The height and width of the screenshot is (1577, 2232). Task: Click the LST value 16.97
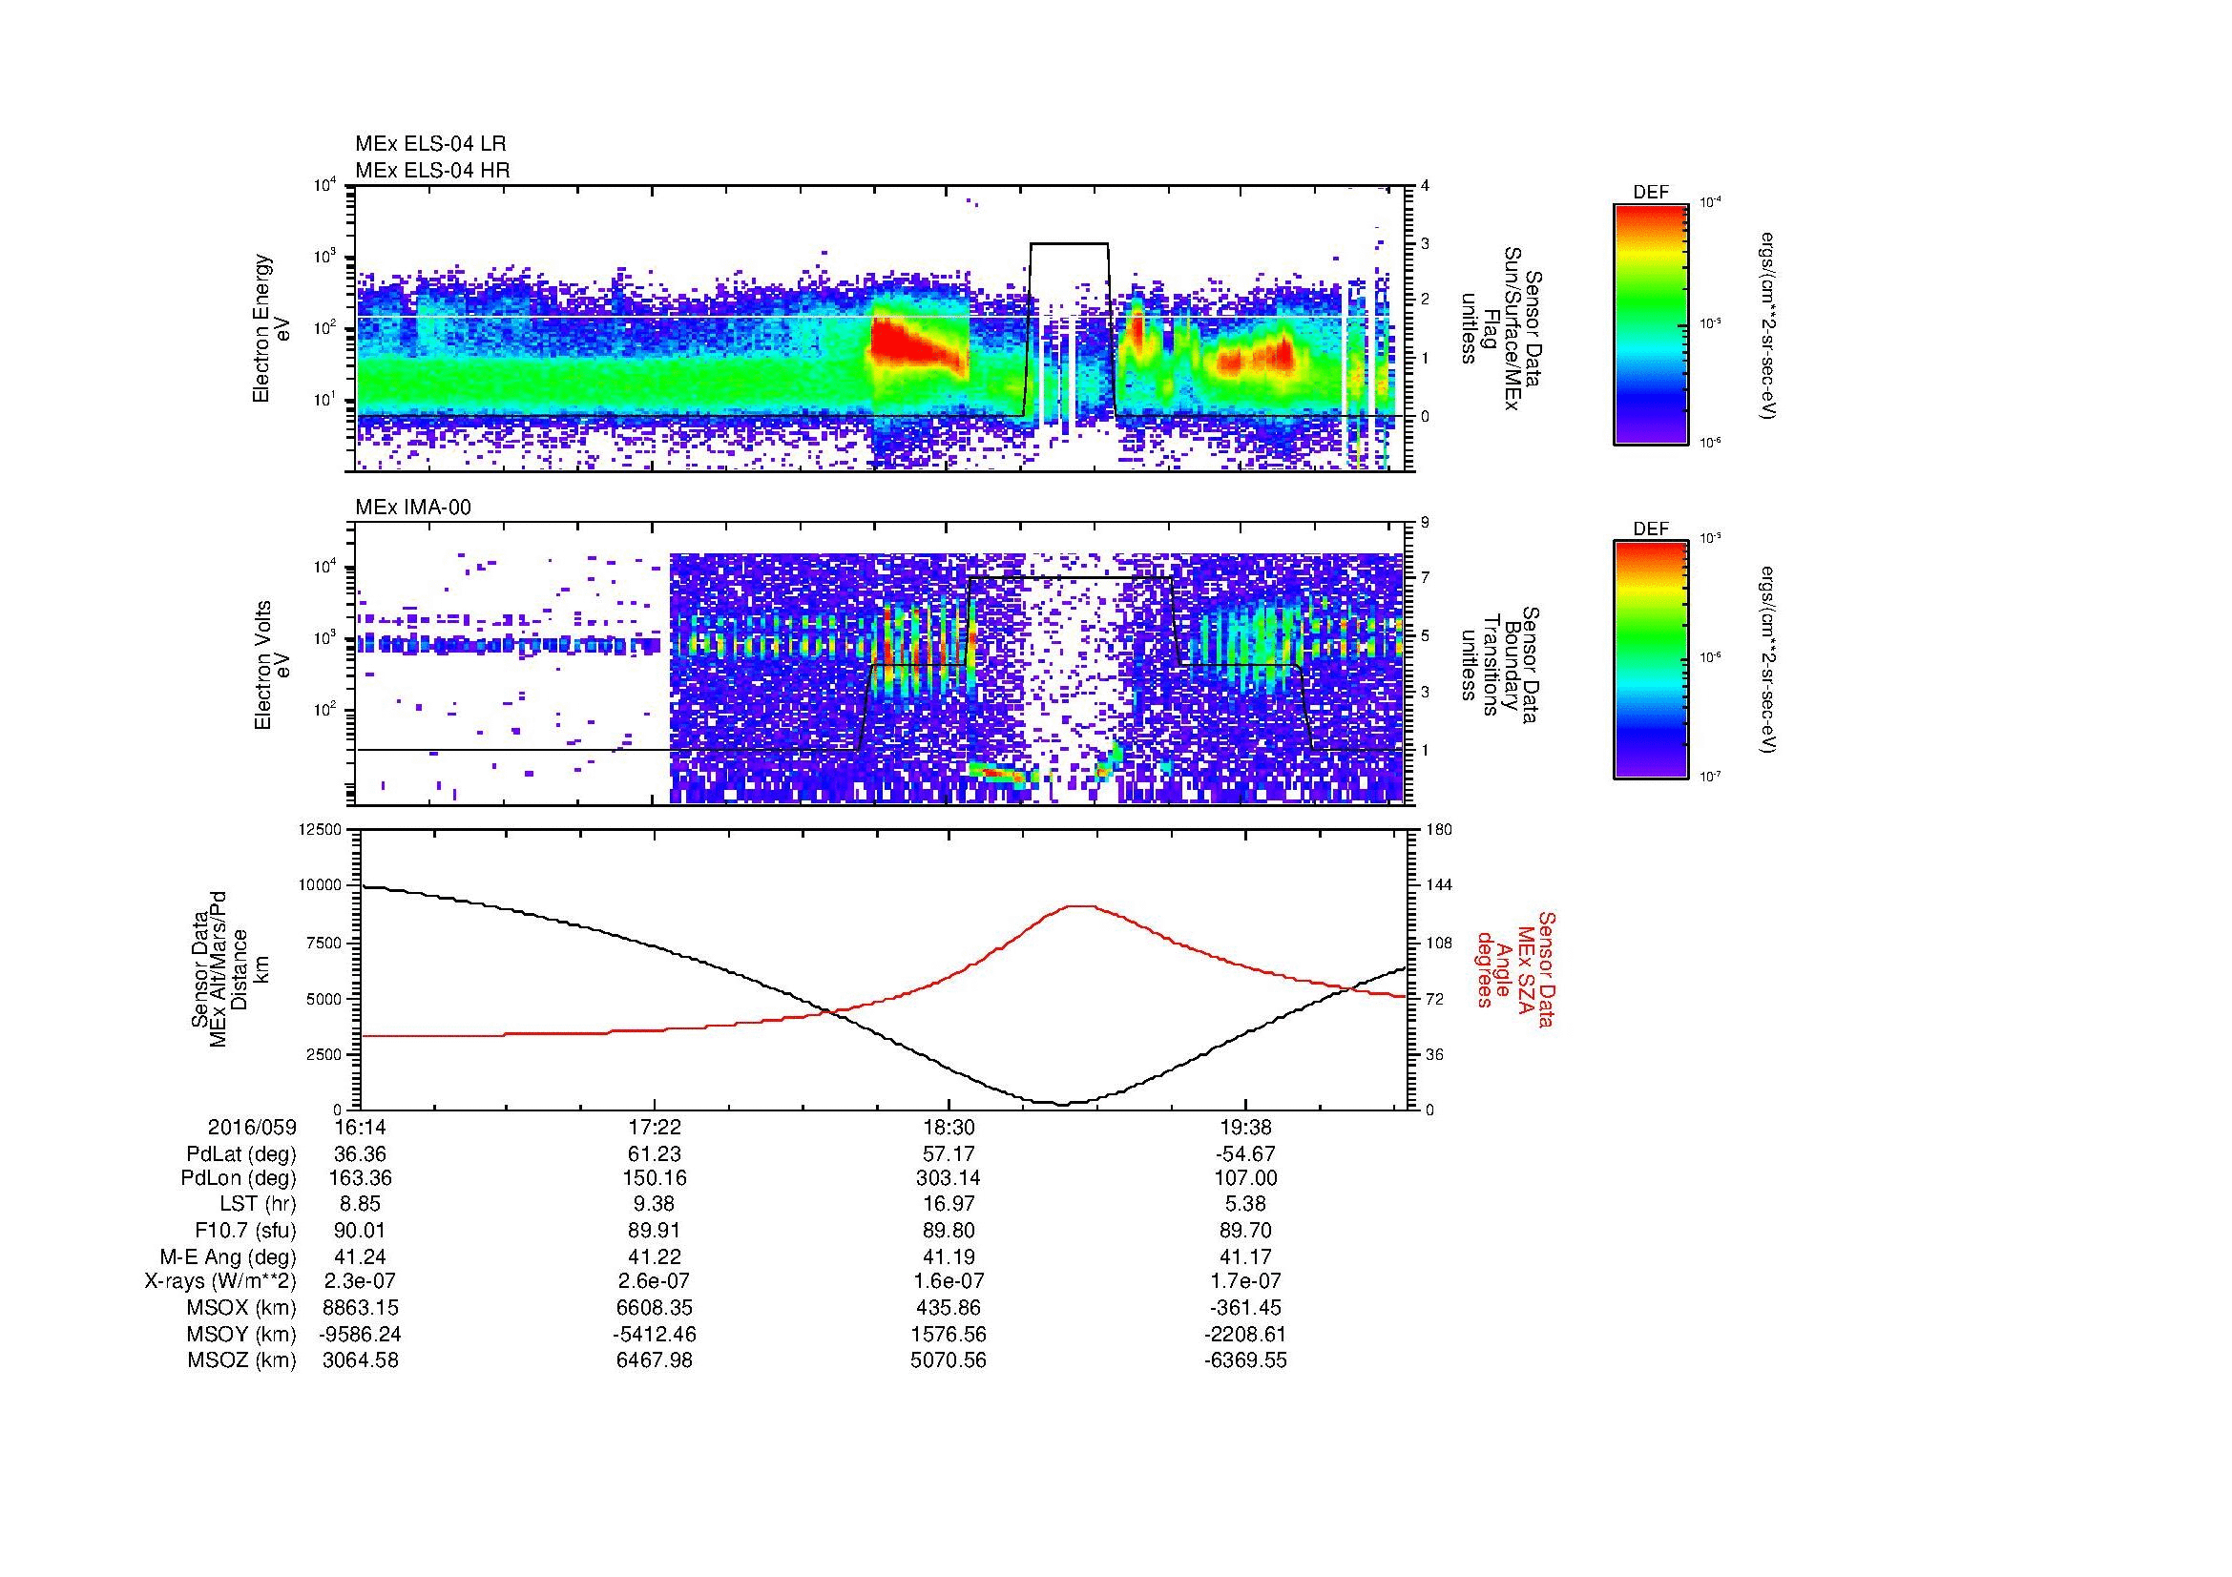point(949,1205)
